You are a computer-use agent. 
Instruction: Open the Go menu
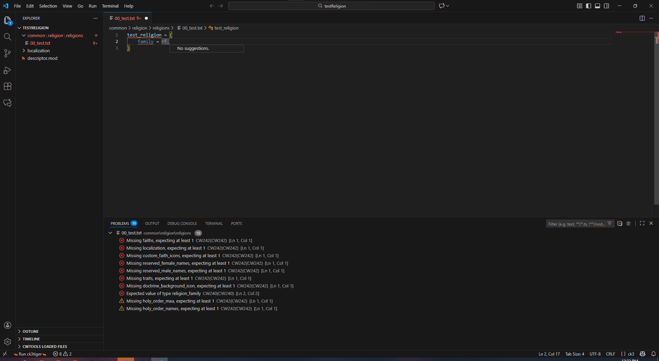(x=80, y=6)
